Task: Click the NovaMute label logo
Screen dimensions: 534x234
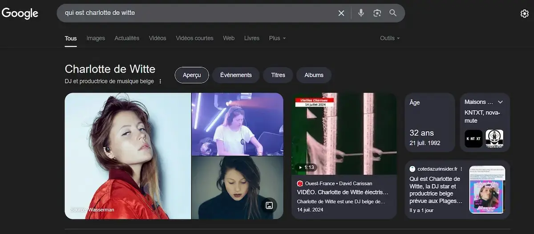Action: click(494, 139)
